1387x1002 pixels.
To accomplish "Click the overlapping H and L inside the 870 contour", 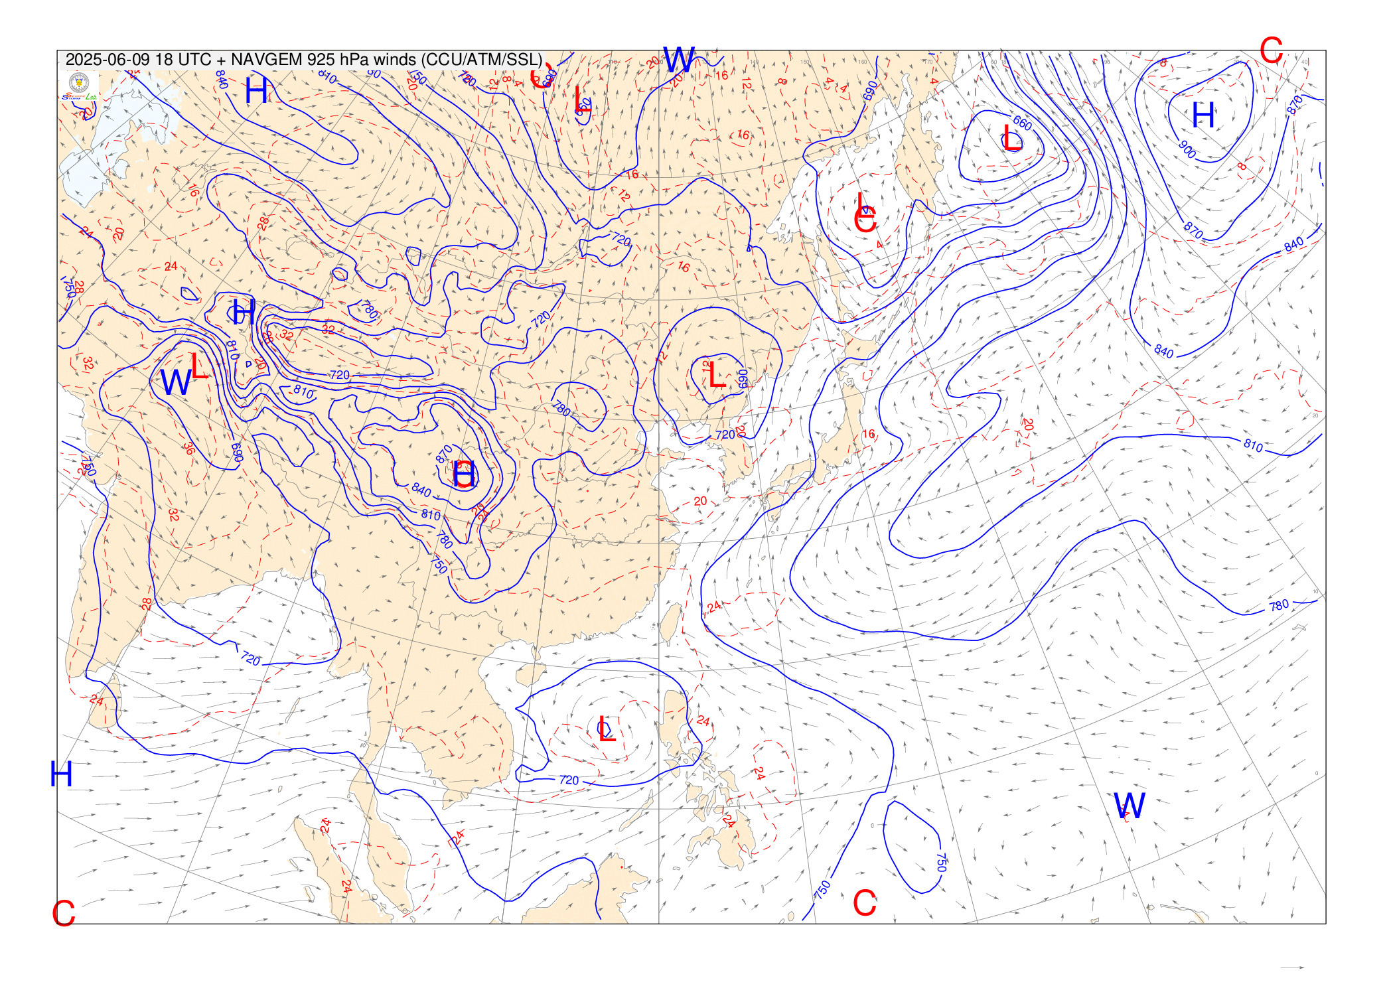I will pyautogui.click(x=464, y=474).
